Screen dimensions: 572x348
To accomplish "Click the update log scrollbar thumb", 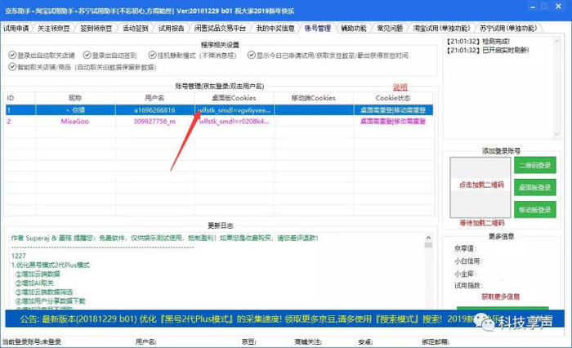I will pos(428,245).
